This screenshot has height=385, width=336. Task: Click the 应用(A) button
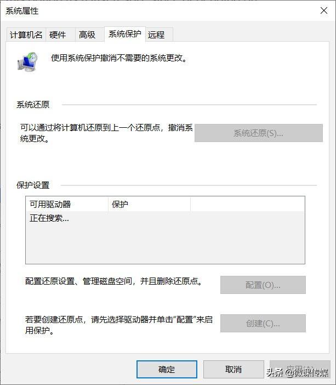pyautogui.click(x=300, y=370)
